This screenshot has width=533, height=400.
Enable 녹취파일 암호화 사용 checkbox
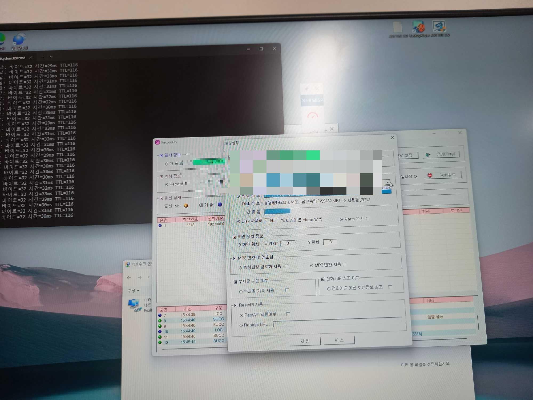tap(286, 266)
